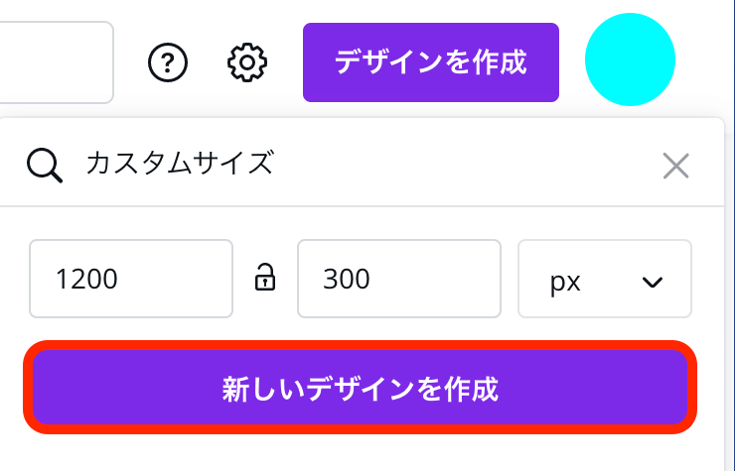735x471 pixels.
Task: Select the 1200 width value
Action: click(x=87, y=281)
